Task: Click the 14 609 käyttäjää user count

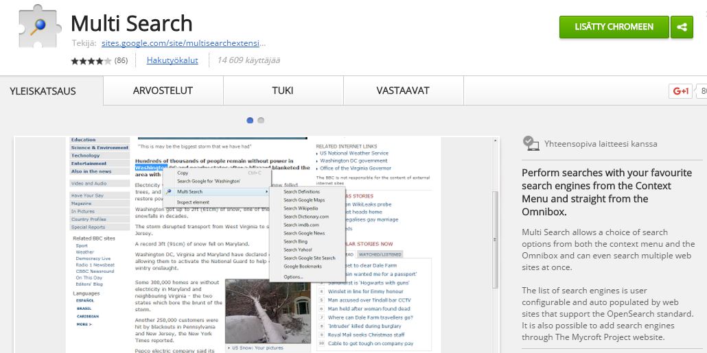Action: [248, 60]
